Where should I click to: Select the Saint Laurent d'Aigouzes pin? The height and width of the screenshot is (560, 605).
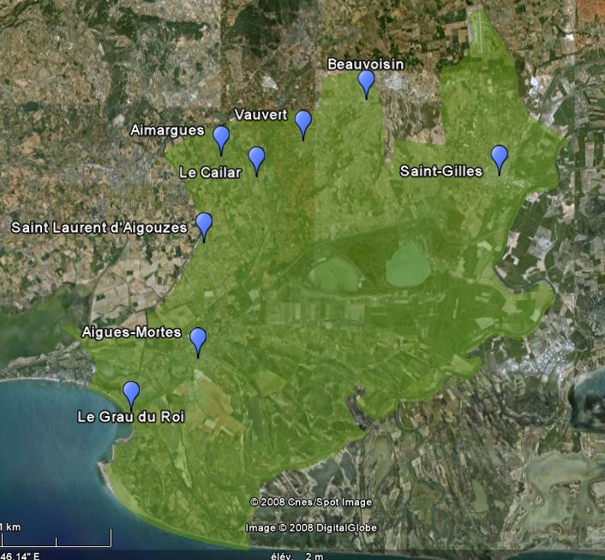tap(203, 224)
